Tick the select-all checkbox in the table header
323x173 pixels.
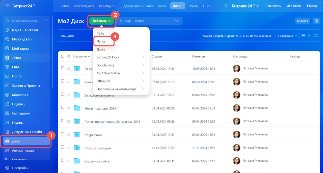pyautogui.click(x=63, y=56)
